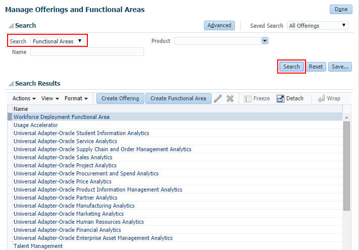Open the Product dropdown list
This screenshot has height=250, width=359.
[265, 41]
